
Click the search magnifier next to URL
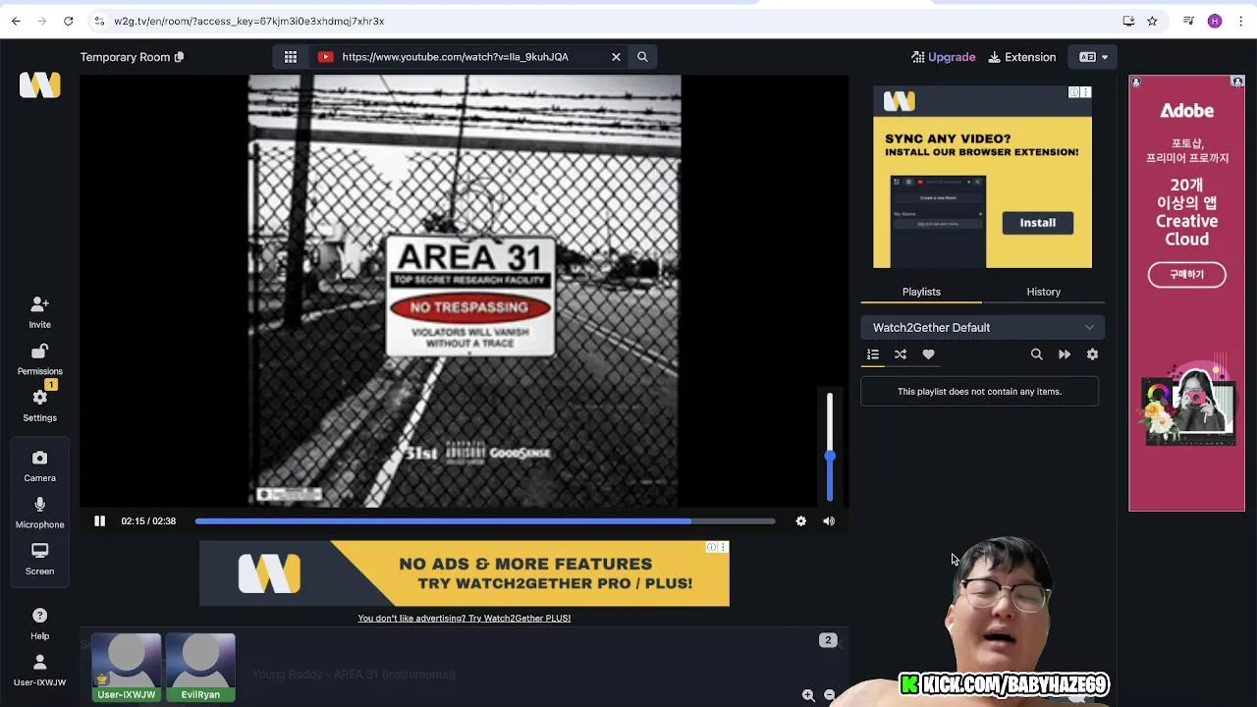642,57
